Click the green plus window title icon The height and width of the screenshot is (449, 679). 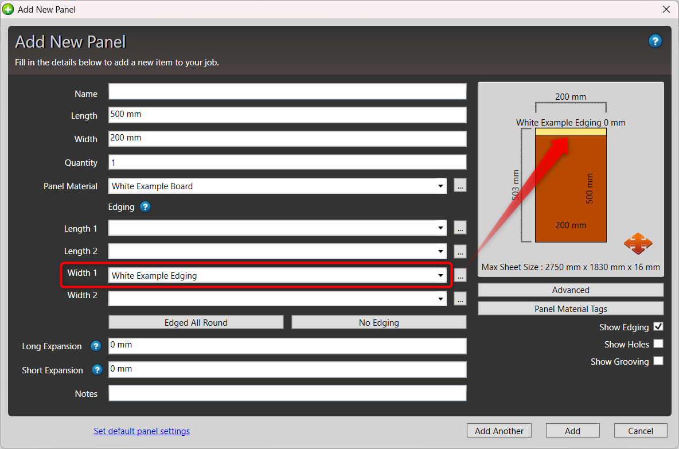[x=8, y=9]
